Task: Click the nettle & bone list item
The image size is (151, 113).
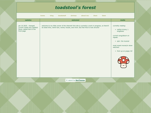Action: coord(123,30)
